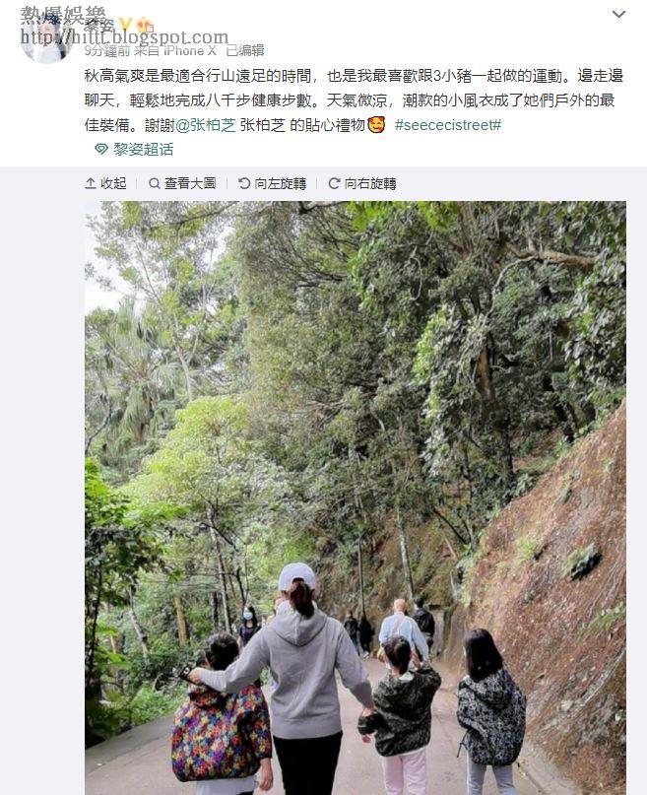Click the membership badge beside the username
The width and height of the screenshot is (647, 795).
click(x=145, y=24)
